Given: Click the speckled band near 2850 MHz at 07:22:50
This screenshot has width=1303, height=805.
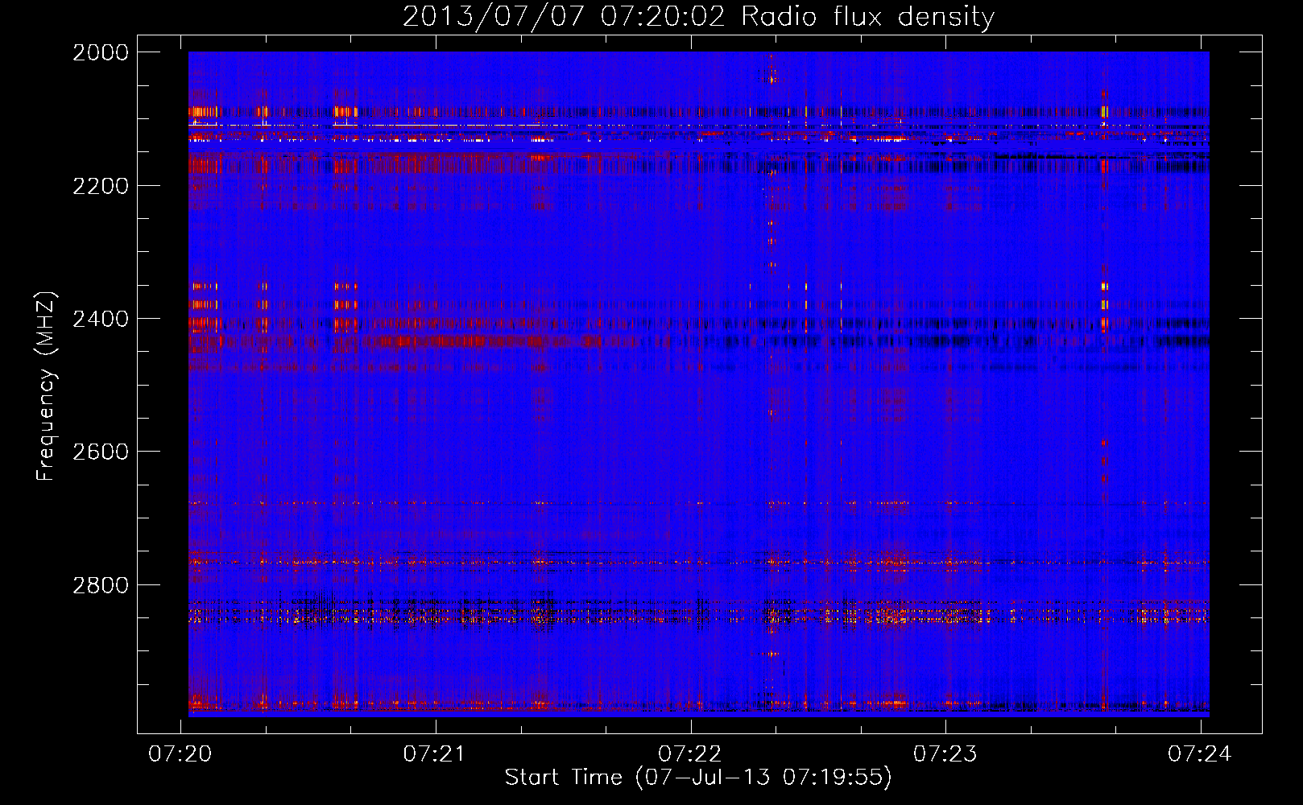Looking at the screenshot, I should click(x=892, y=617).
